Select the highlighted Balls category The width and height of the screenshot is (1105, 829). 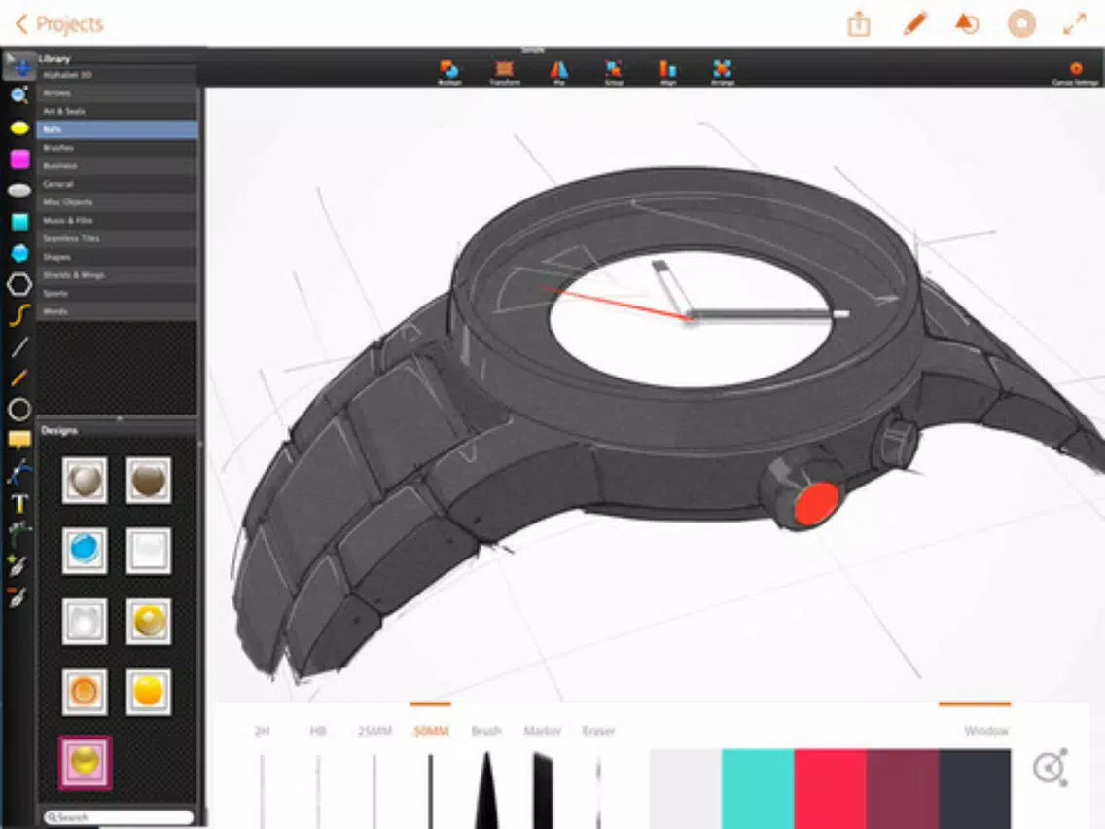pyautogui.click(x=117, y=129)
